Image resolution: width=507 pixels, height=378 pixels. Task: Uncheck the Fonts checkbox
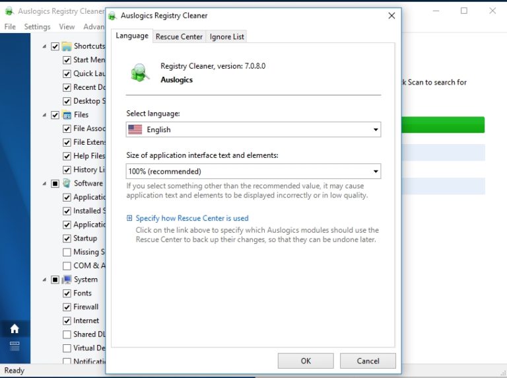pyautogui.click(x=67, y=293)
